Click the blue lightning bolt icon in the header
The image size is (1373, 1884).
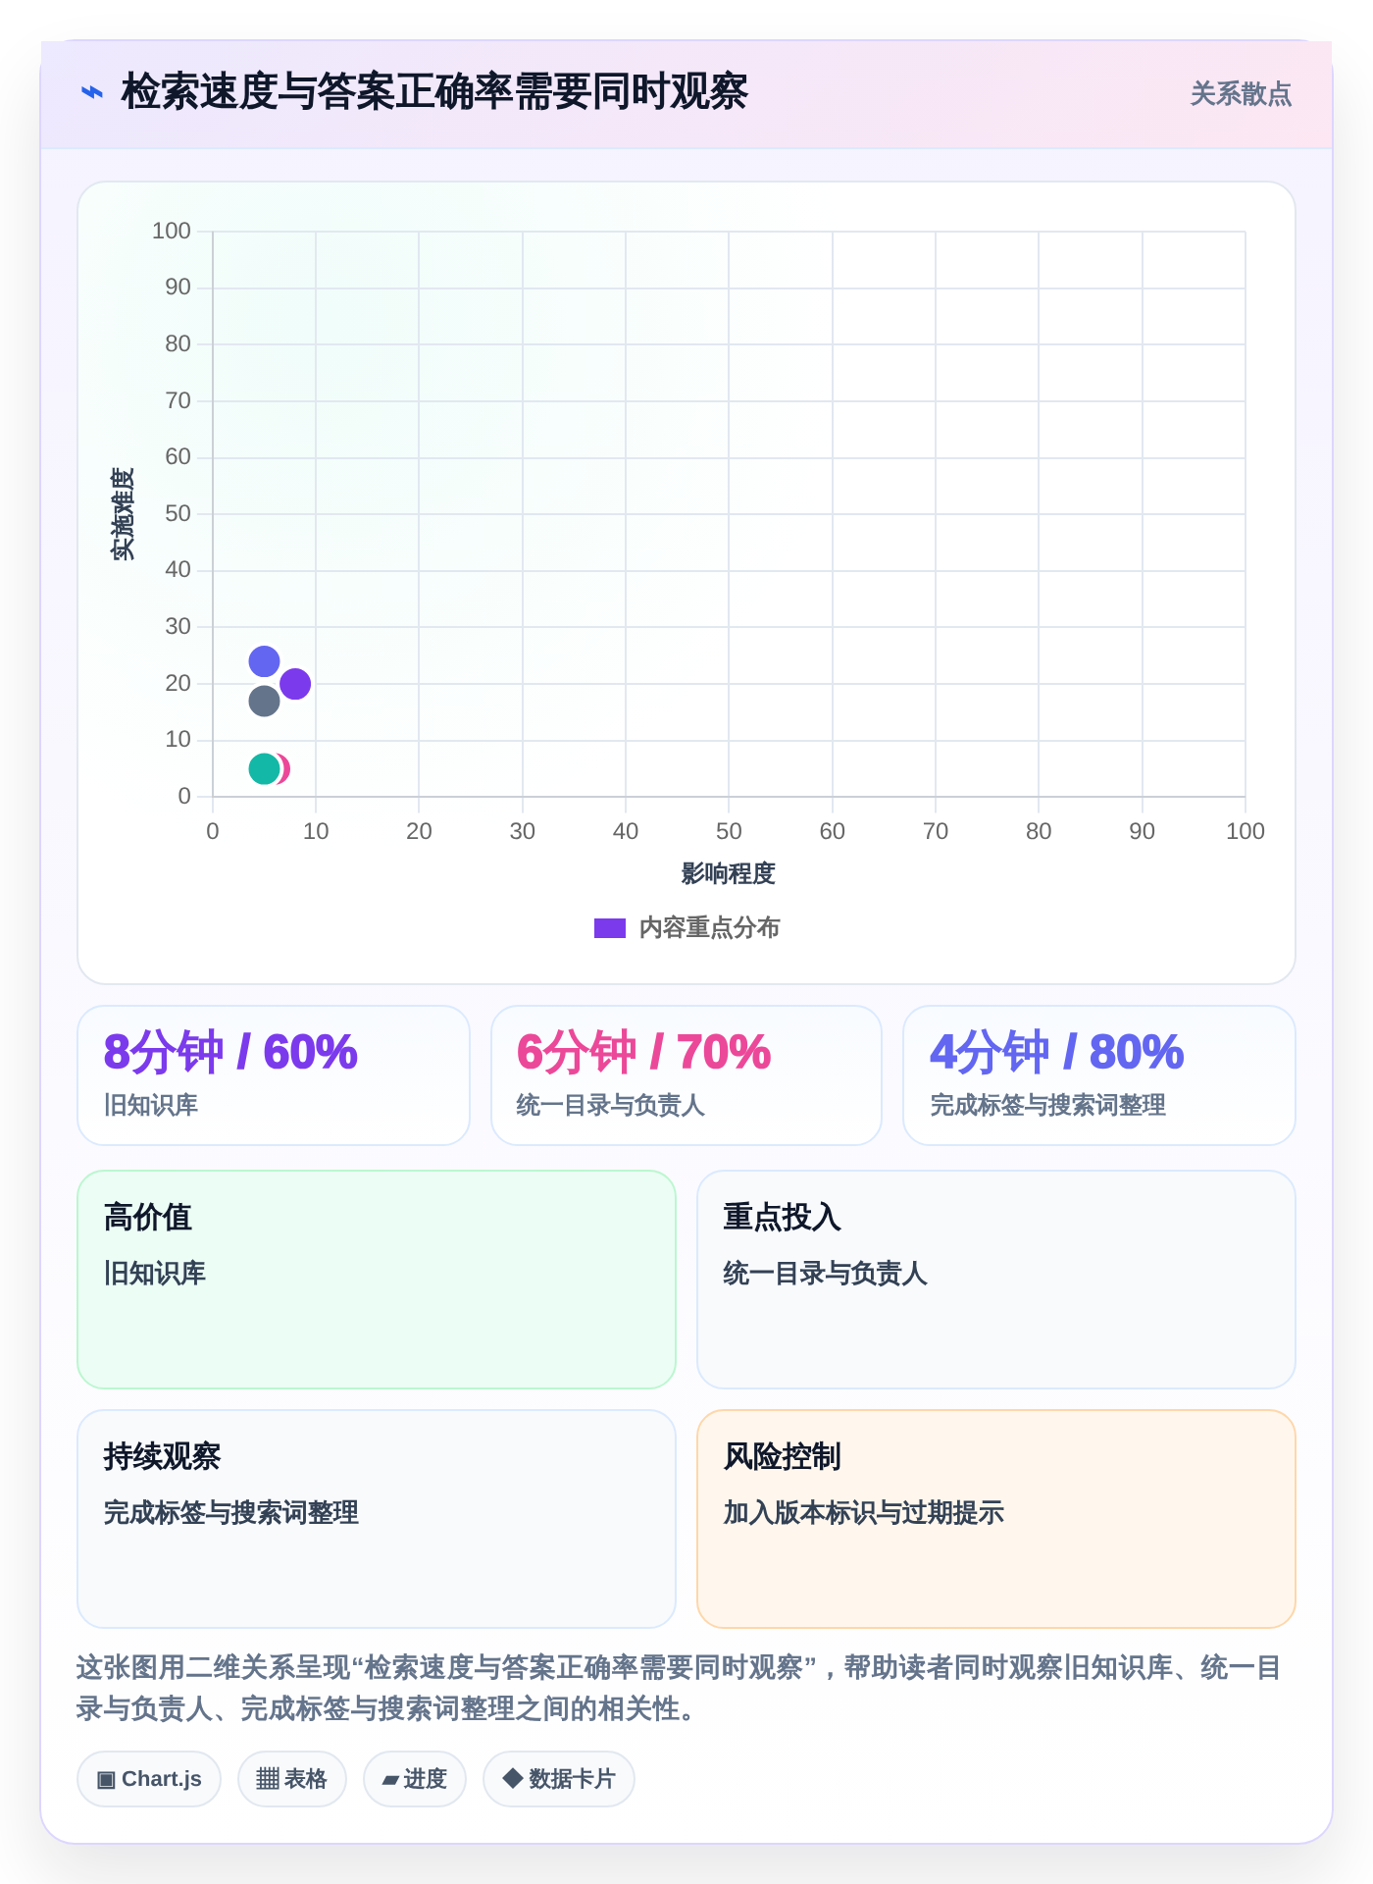coord(91,93)
